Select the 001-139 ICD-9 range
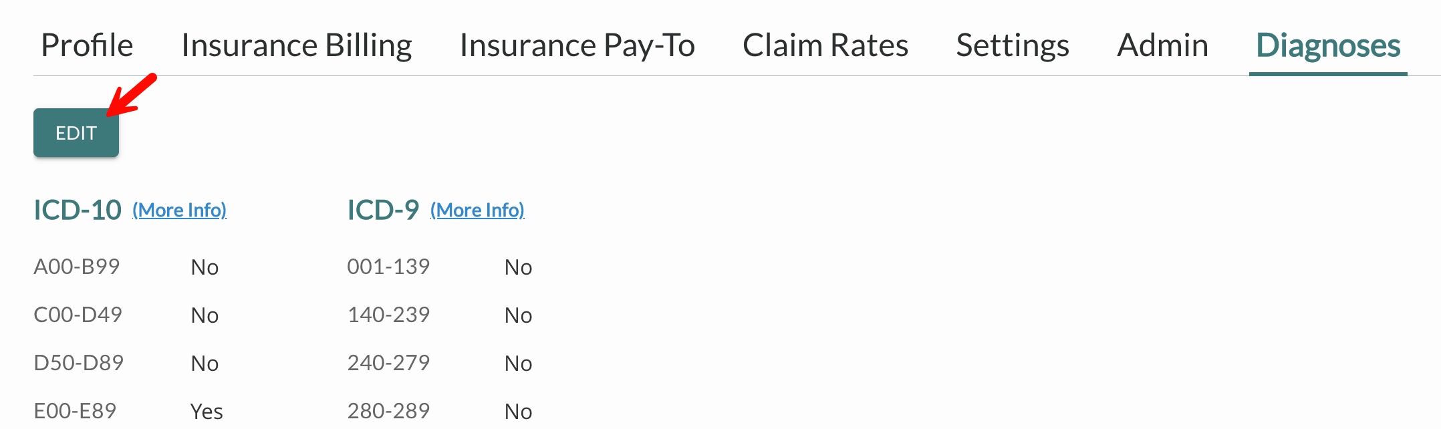1441x429 pixels. pyautogui.click(x=388, y=267)
